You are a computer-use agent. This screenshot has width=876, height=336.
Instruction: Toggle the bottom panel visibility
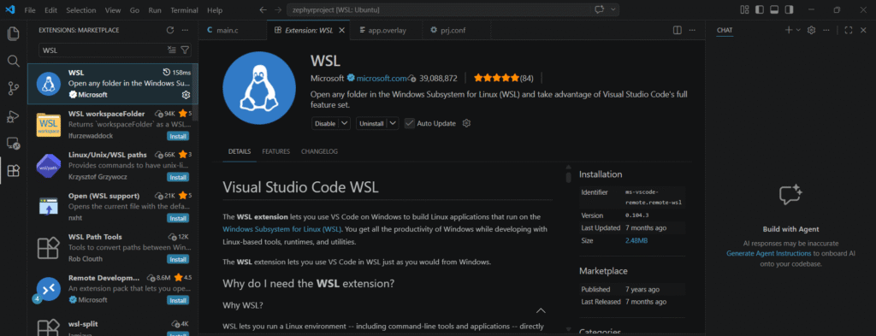coord(773,10)
